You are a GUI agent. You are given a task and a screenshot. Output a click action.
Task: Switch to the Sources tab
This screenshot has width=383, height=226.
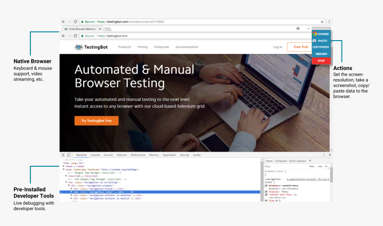click(108, 155)
